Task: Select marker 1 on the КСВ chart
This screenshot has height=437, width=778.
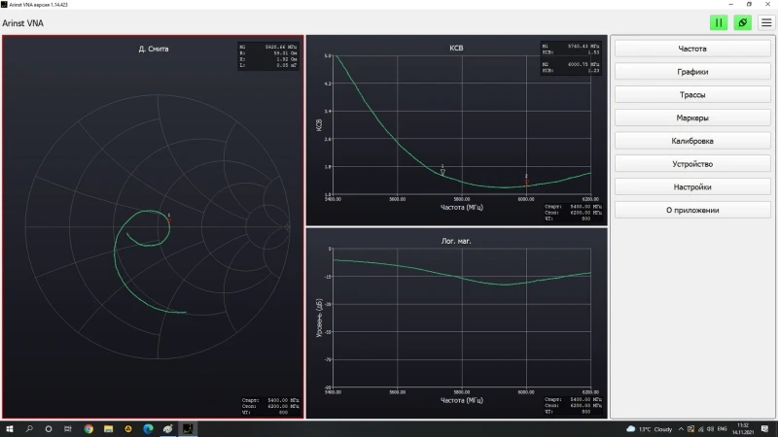Action: (442, 171)
